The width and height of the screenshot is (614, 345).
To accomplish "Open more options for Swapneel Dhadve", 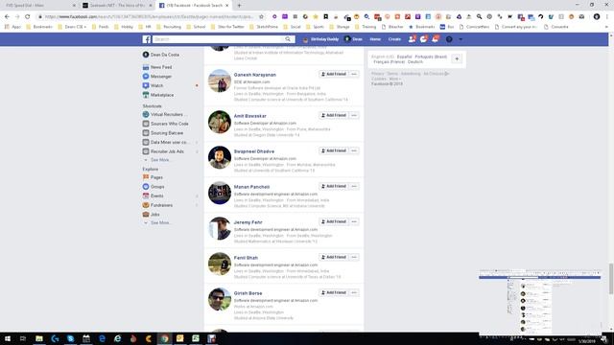I will click(x=354, y=150).
